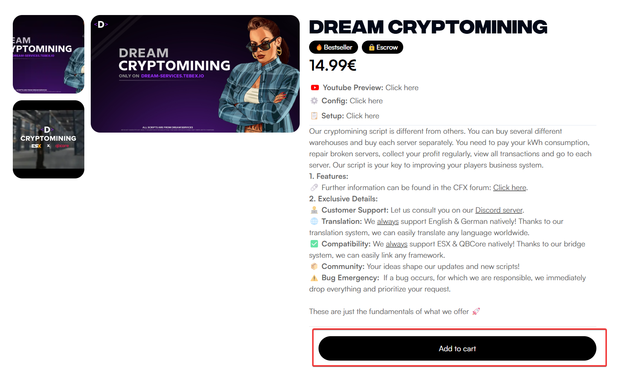Click the Customer Support person icon
Image resolution: width=625 pixels, height=373 pixels.
click(314, 210)
